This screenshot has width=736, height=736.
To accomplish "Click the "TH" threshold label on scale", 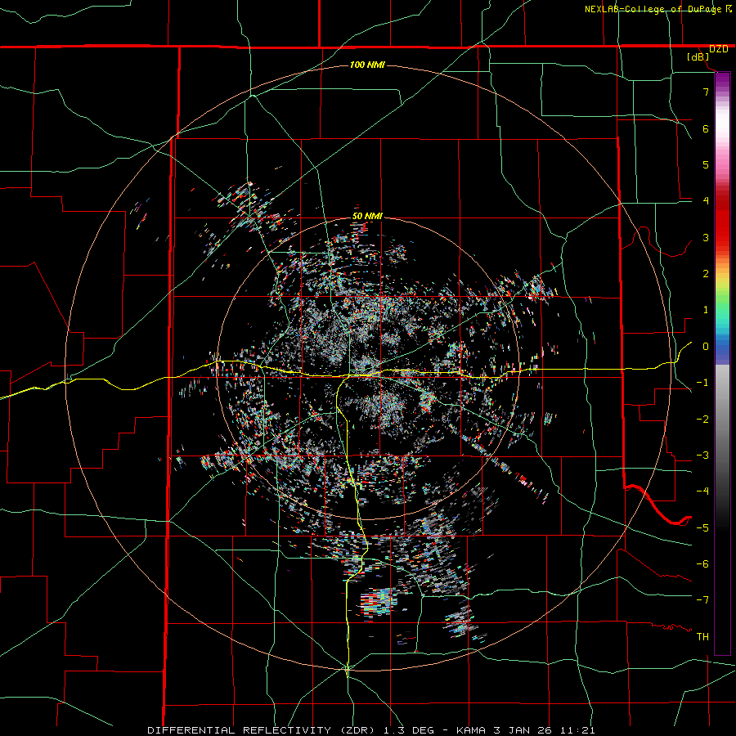I will 702,637.
